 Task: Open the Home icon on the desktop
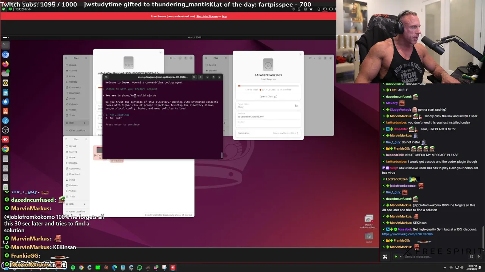[369, 237]
